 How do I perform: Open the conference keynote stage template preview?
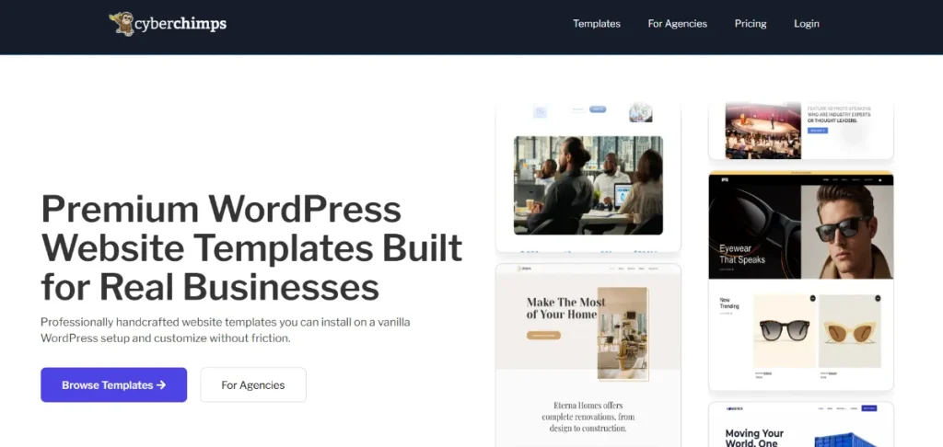pyautogui.click(x=762, y=130)
